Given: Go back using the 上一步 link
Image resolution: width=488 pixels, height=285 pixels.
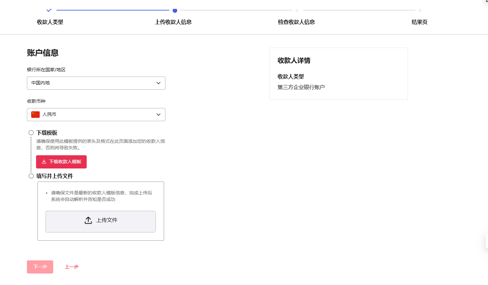Looking at the screenshot, I should [x=72, y=267].
